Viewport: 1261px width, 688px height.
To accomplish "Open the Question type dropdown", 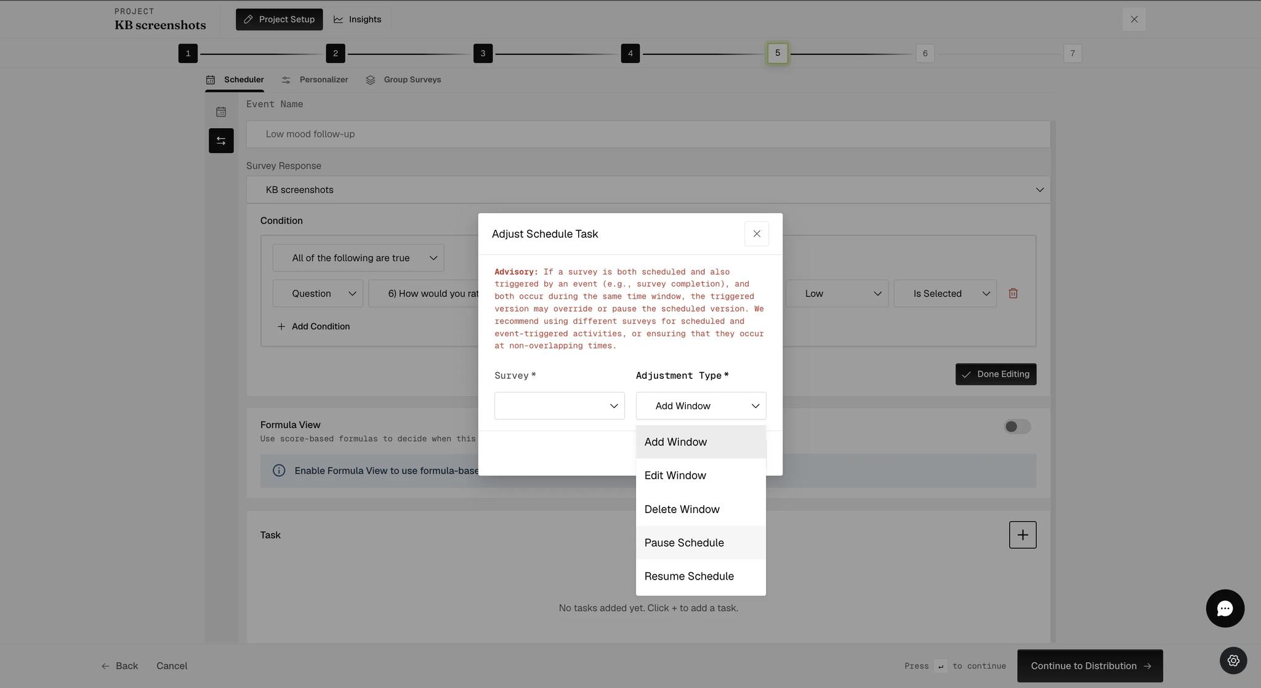I will [x=318, y=294].
